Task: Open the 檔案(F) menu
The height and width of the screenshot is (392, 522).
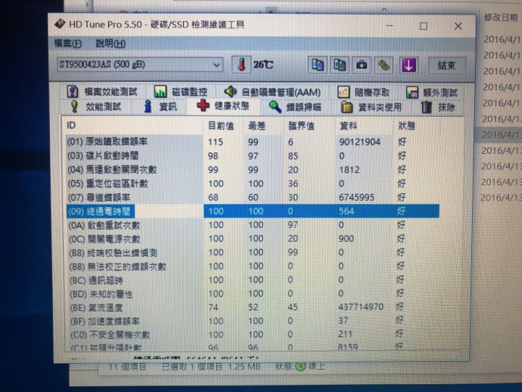Action: [67, 44]
